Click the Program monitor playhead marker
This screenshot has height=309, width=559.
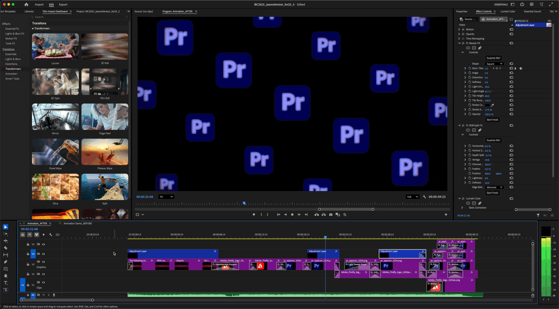[x=244, y=203]
